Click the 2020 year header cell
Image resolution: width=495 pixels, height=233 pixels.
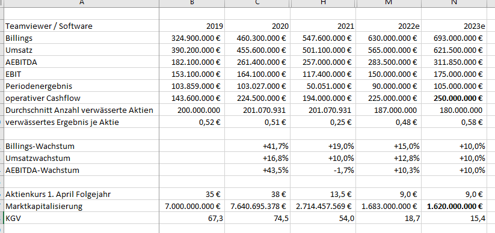257,26
